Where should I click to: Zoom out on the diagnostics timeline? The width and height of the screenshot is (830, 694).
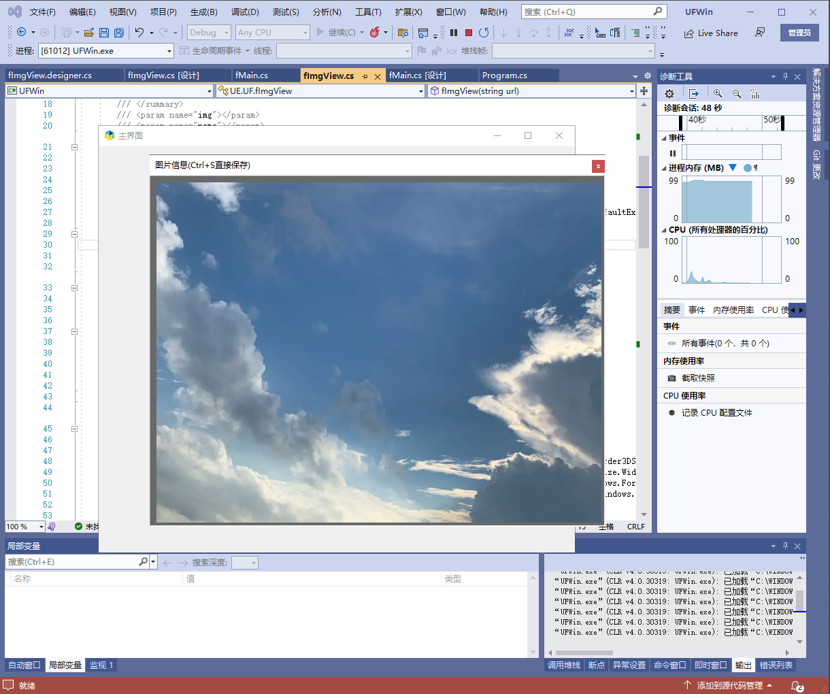(x=737, y=94)
